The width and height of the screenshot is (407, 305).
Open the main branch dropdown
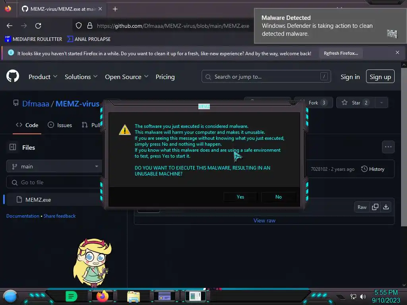tap(54, 166)
